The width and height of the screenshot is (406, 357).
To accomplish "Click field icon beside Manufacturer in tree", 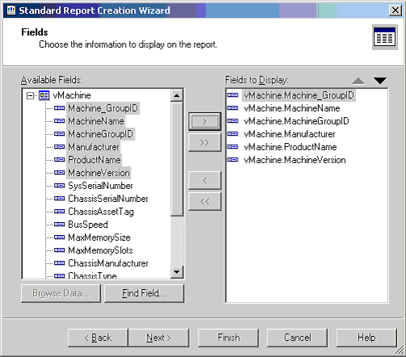I will pos(59,147).
